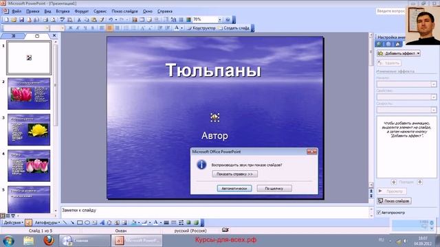
Task: Select the Line drawing tool
Action: point(65,222)
